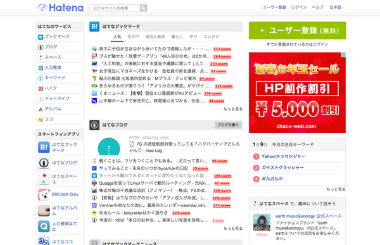Open ブログ service in sidebar
The image size is (380, 245).
point(51,47)
